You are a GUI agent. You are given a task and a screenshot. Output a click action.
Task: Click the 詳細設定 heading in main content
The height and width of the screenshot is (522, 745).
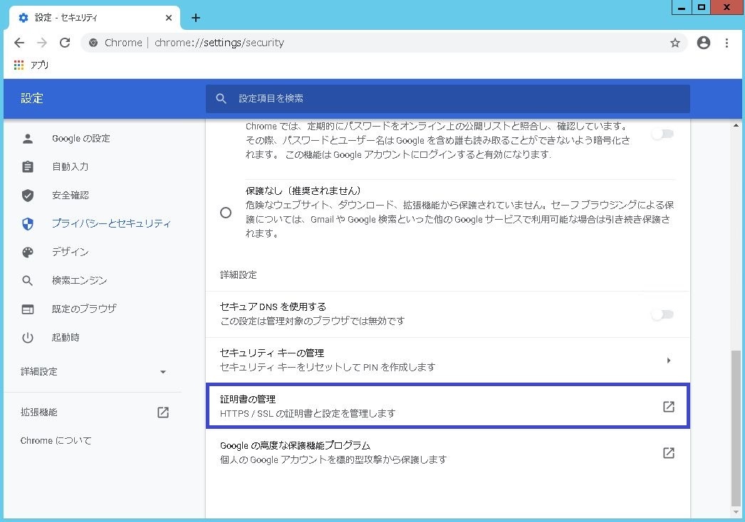coord(238,275)
